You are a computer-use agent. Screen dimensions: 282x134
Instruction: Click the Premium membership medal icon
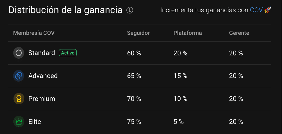click(x=19, y=99)
